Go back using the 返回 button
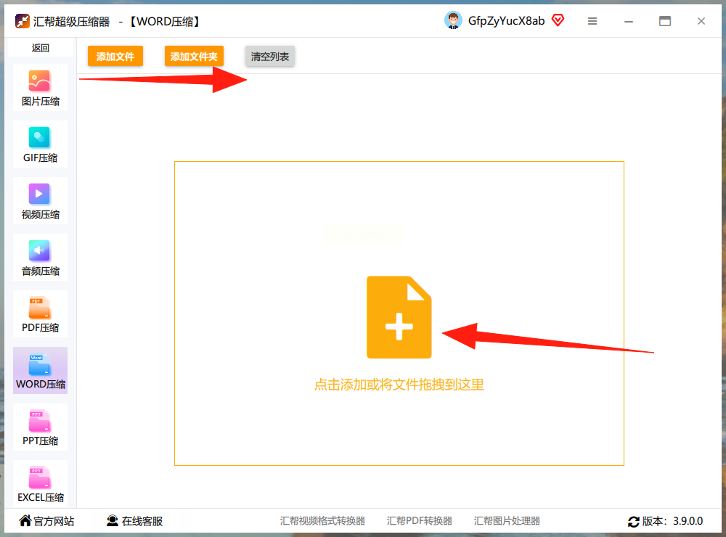 40,48
